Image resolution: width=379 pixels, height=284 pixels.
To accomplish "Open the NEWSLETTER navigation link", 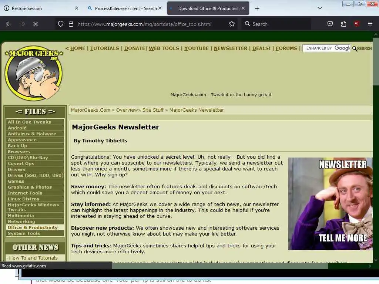I will pos(230,48).
